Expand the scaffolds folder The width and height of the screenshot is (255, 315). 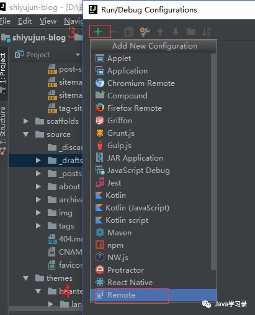tap(26, 121)
